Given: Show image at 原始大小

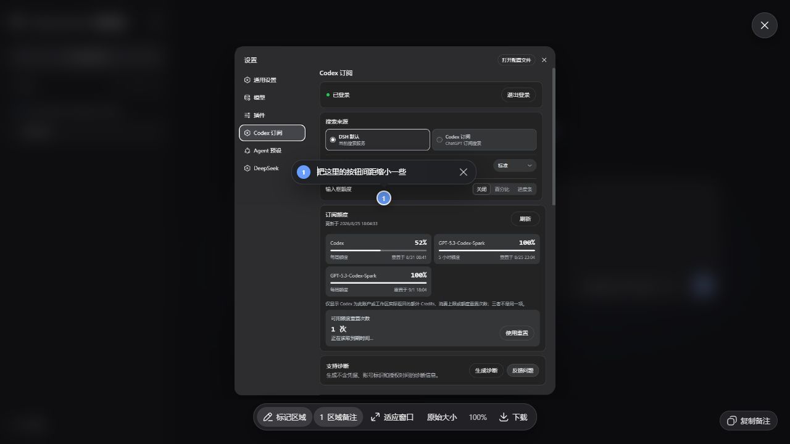Looking at the screenshot, I should click(x=441, y=417).
